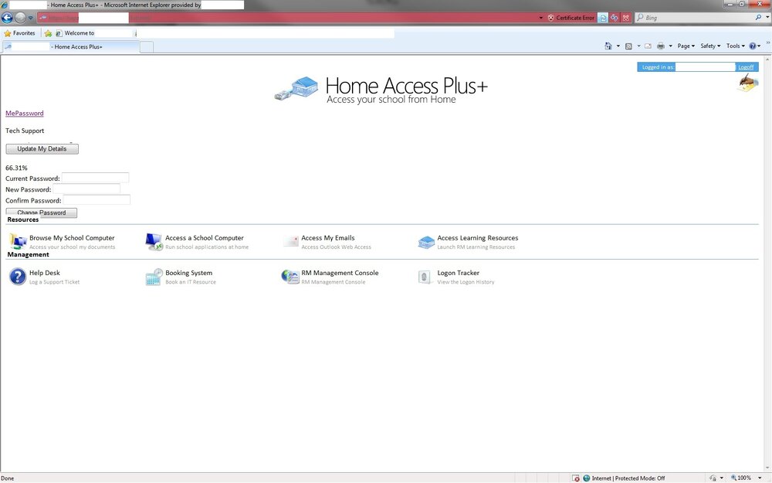Screen dimensions: 772x483
Task: Expand the Feeds dropdown arrow
Action: point(638,46)
